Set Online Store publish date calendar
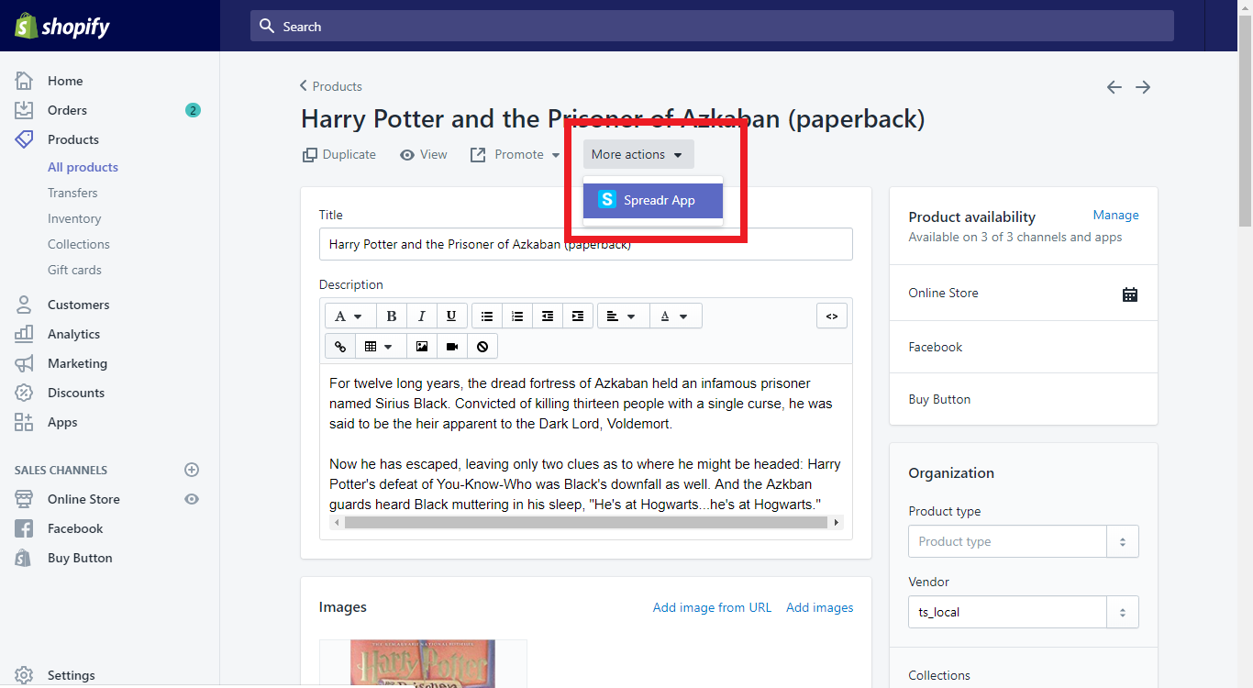 click(x=1130, y=294)
